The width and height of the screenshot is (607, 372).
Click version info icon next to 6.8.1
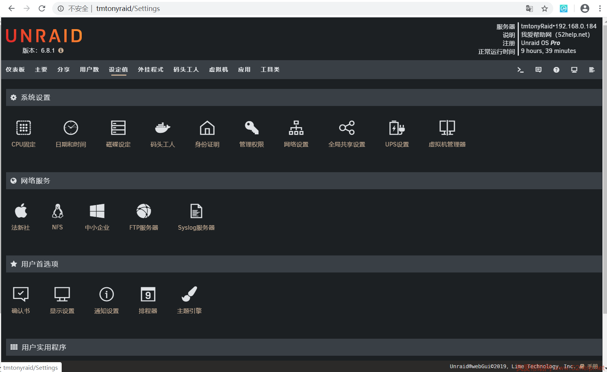pos(61,50)
